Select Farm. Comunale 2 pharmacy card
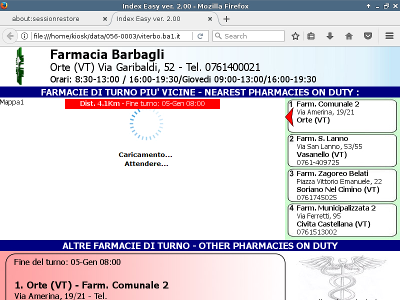Screen dimensions: 400x300 click(342, 116)
